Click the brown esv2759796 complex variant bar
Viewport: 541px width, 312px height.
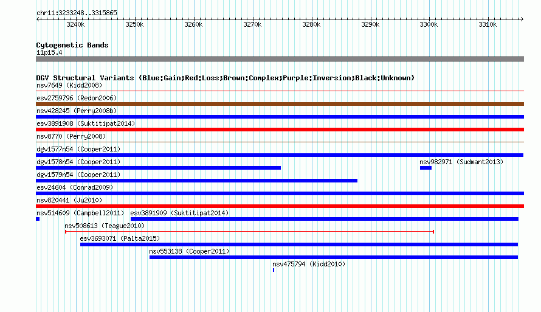[280, 104]
